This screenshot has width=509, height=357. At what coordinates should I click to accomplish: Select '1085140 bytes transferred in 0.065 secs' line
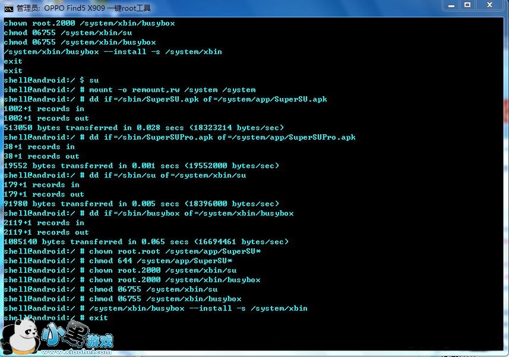point(146,242)
